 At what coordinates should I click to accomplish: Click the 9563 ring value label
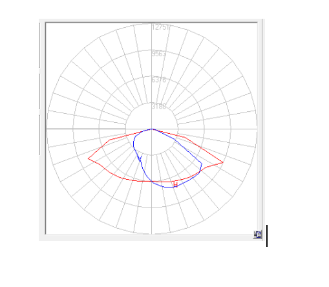(x=159, y=54)
